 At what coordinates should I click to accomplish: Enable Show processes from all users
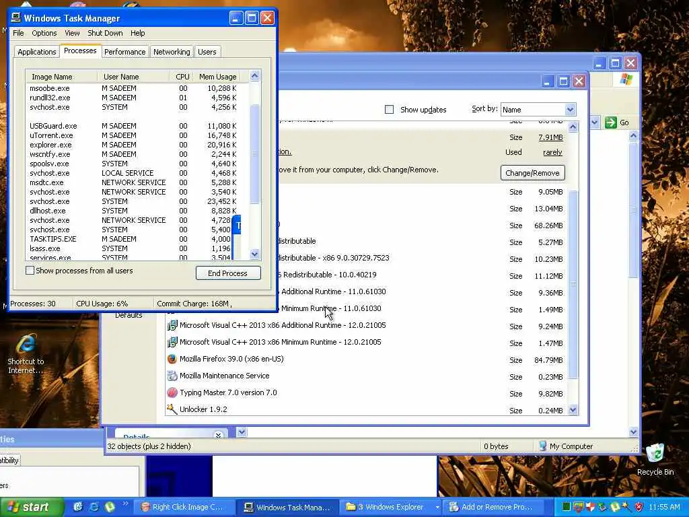click(x=30, y=271)
